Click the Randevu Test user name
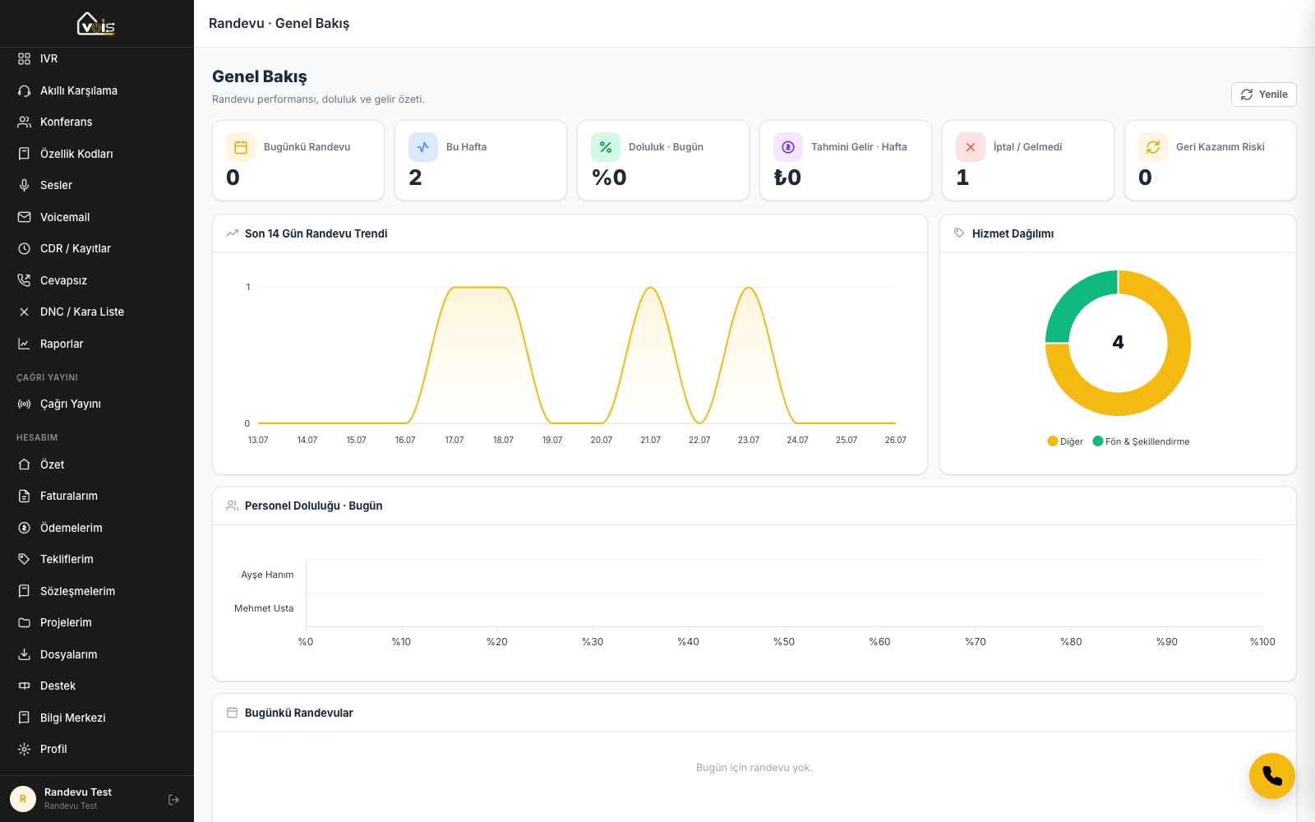The image size is (1315, 822). tap(78, 792)
